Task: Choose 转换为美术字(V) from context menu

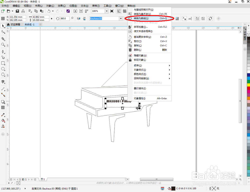Action: pyautogui.click(x=150, y=14)
